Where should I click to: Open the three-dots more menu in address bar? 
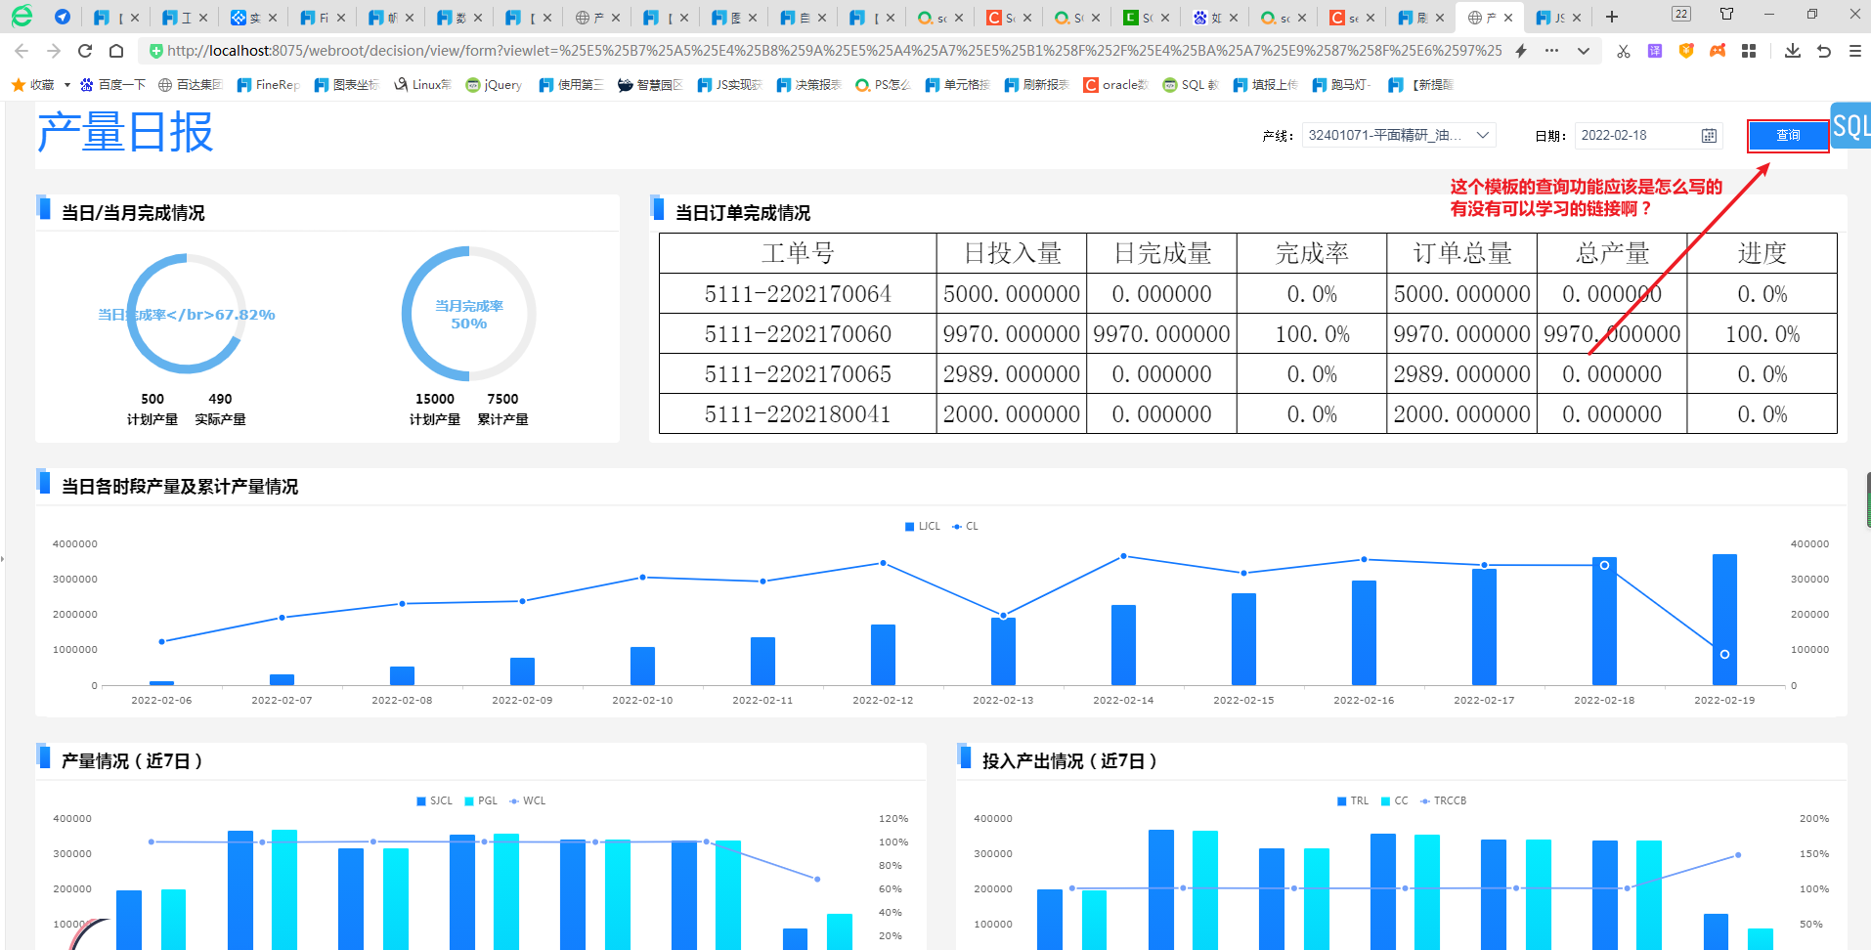[1551, 51]
